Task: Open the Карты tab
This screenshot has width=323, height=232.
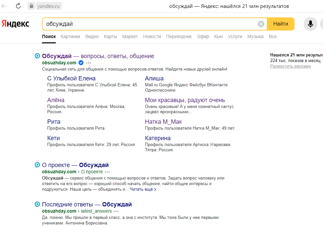Action: tap(111, 36)
